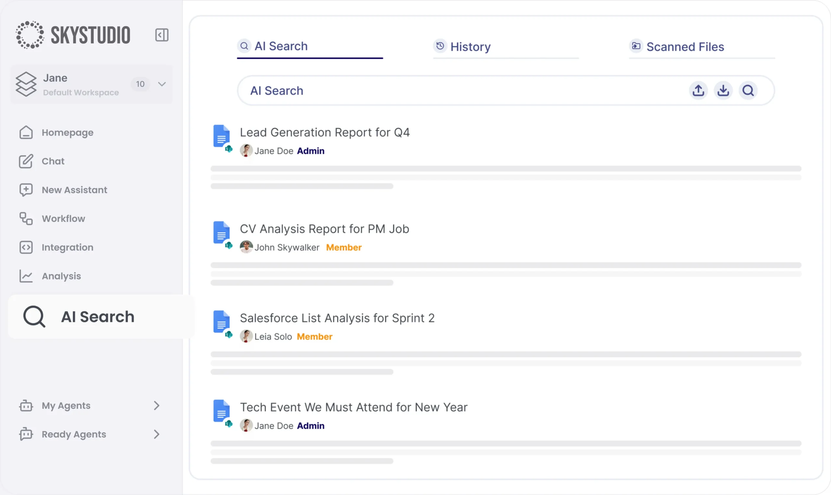Viewport: 831px width, 495px height.
Task: Expand Ready Agents chevron
Action: (x=156, y=434)
